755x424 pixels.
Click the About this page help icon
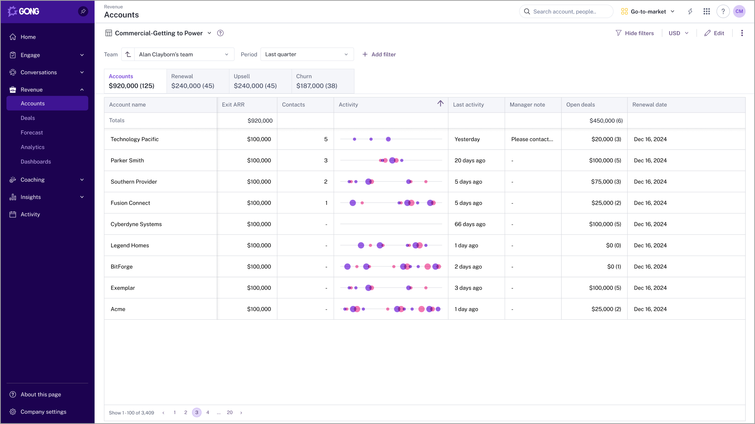pyautogui.click(x=13, y=394)
